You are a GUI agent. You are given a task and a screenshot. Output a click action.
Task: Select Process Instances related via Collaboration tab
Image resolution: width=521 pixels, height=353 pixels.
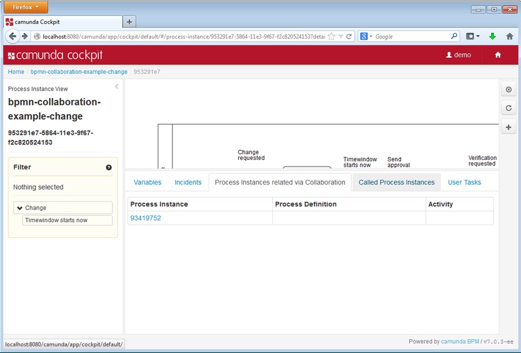point(280,182)
